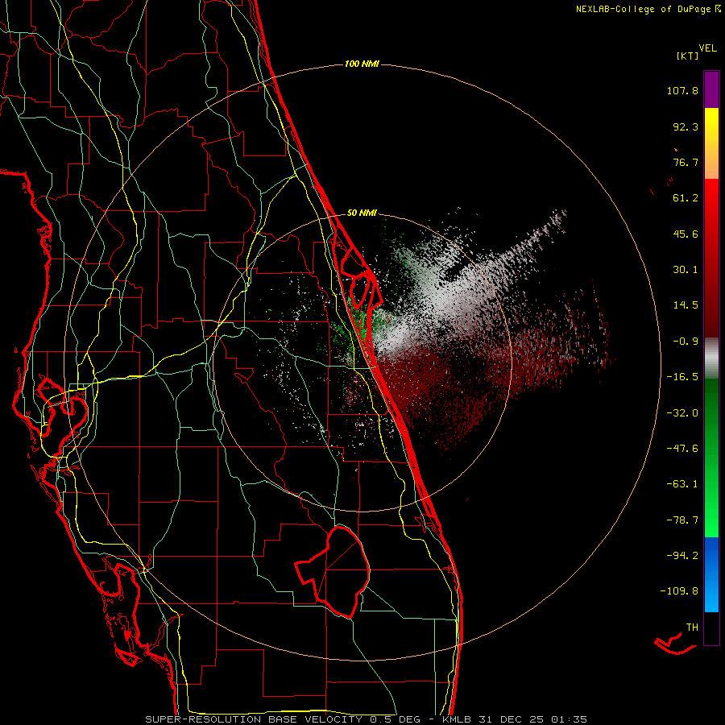
Task: Click the TH label below the scale
Action: pyautogui.click(x=692, y=628)
